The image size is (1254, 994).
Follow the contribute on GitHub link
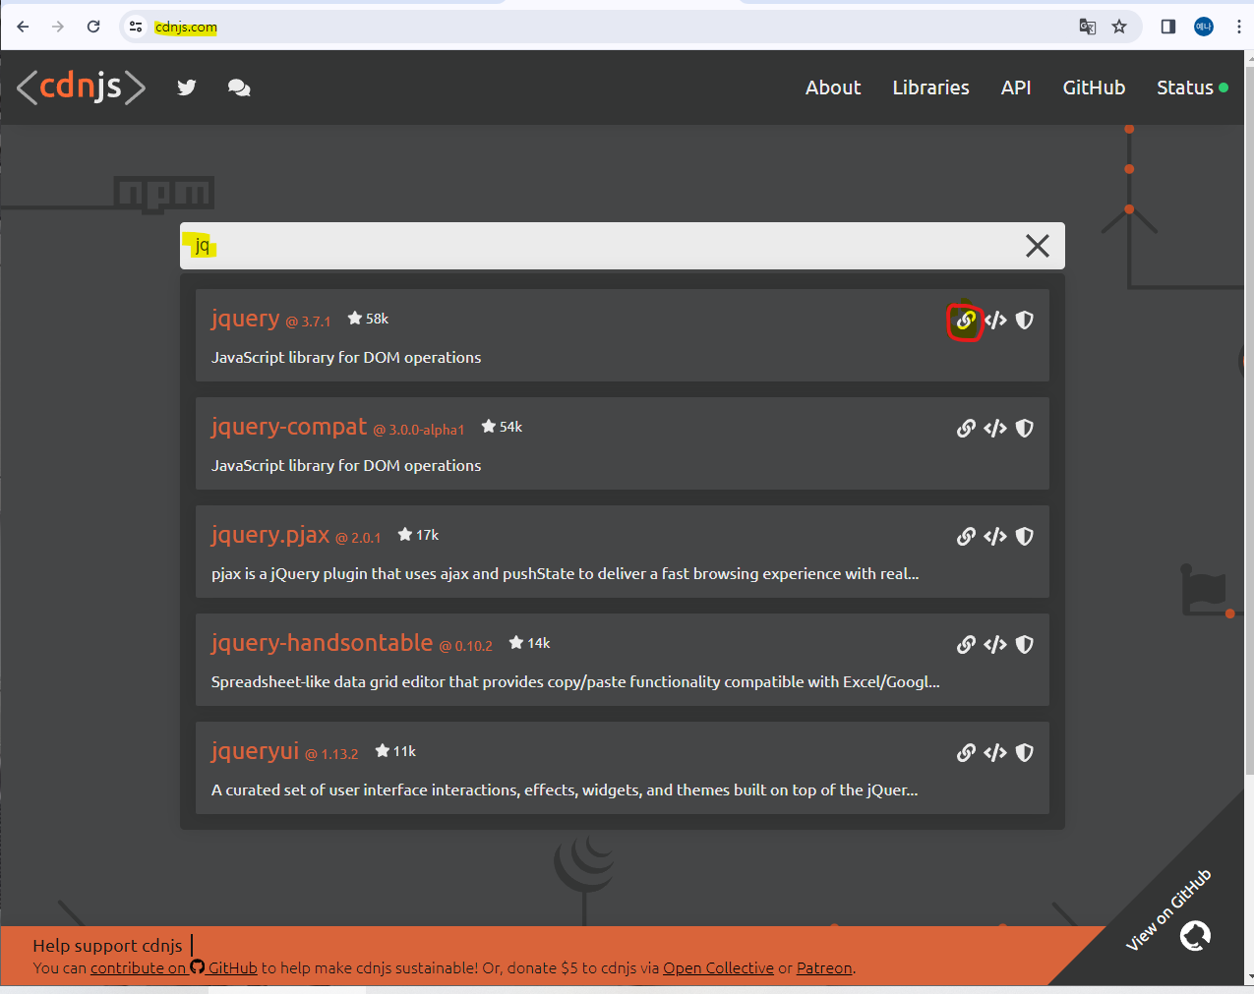tap(174, 967)
